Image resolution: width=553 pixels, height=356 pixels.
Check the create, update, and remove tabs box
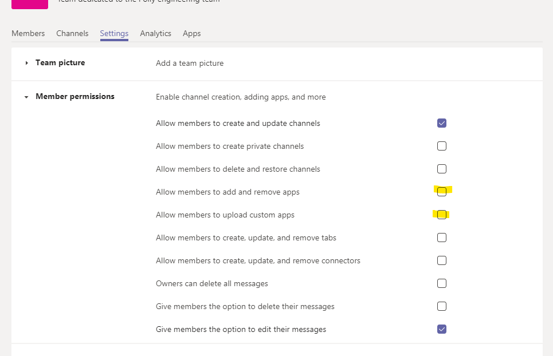(x=441, y=238)
